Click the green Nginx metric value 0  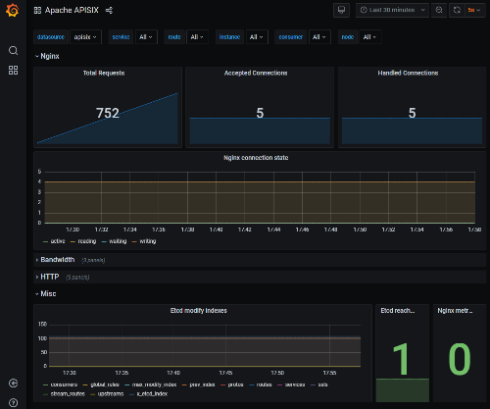pos(460,359)
